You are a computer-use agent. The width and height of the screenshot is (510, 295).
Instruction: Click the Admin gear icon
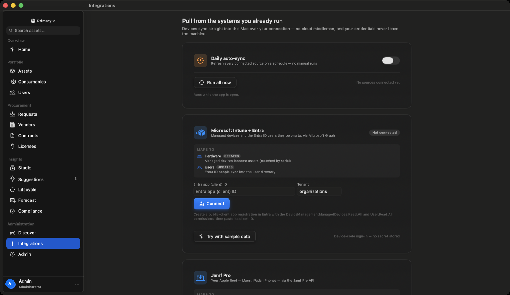coord(12,254)
